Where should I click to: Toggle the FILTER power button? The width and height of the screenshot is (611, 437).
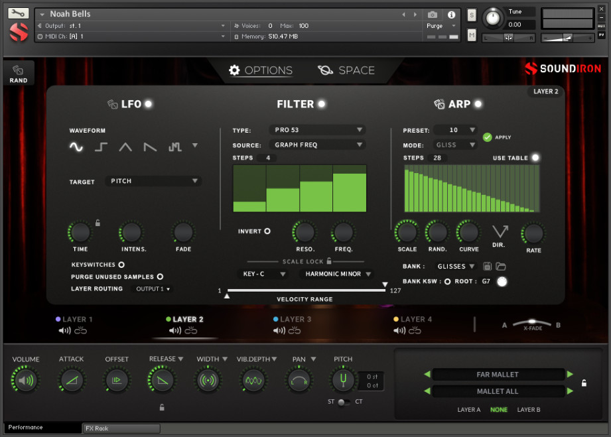tap(322, 104)
